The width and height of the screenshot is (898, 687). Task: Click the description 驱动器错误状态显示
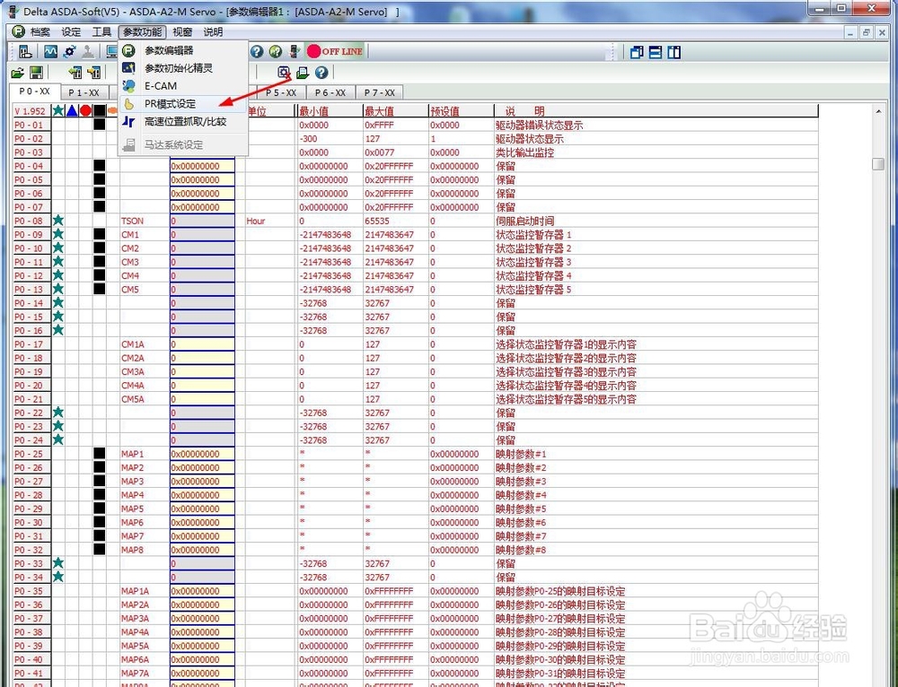click(x=539, y=125)
